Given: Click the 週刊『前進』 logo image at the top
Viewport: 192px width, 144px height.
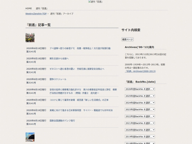Looking at the screenshot, I should point(96,2).
